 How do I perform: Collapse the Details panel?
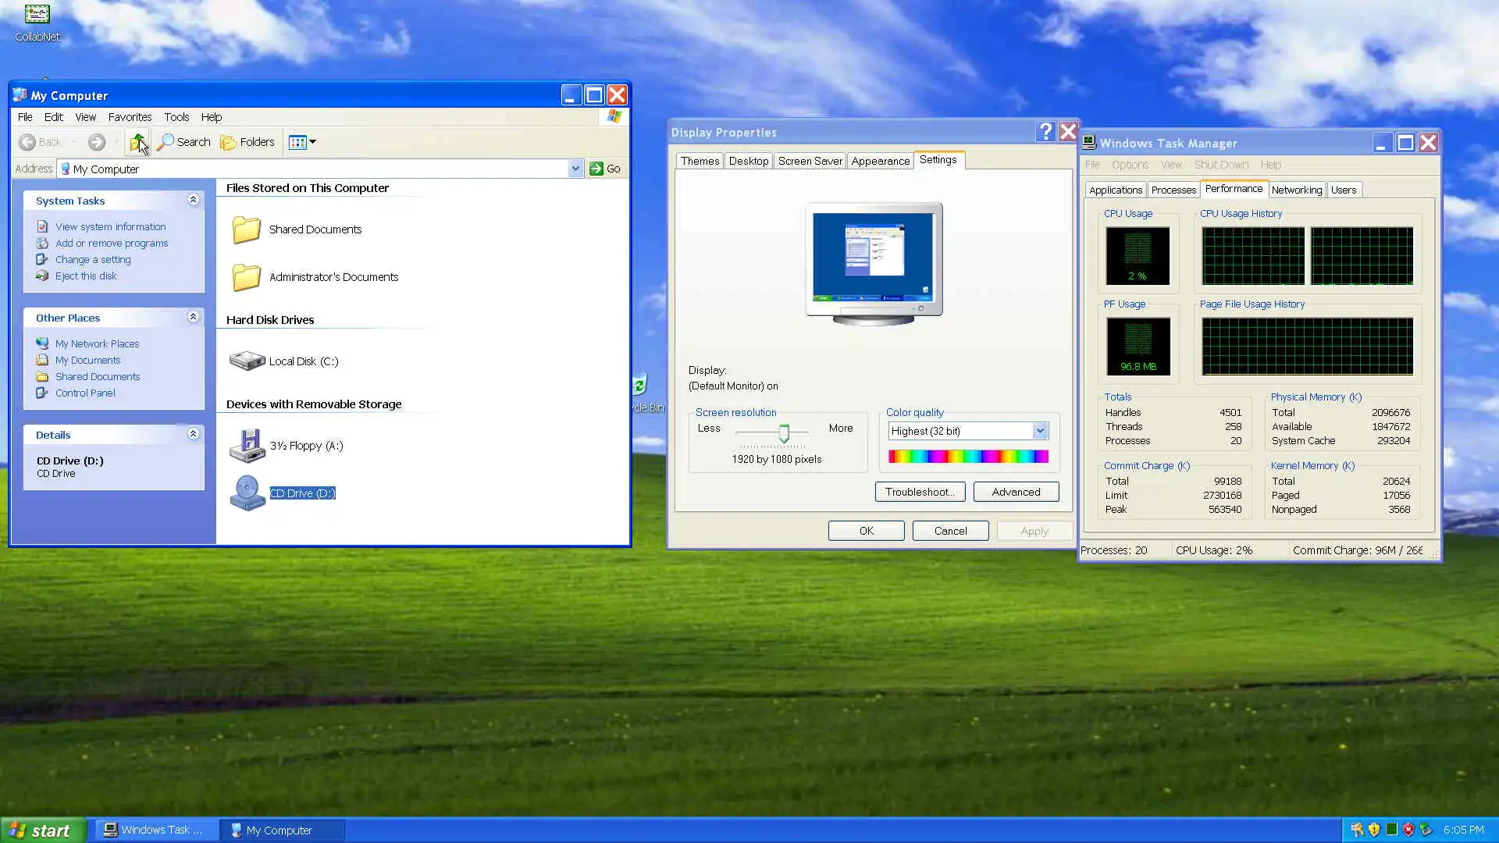pos(193,435)
